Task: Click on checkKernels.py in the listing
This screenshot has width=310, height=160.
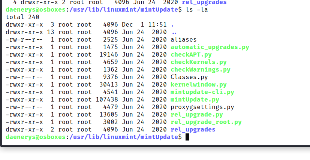Action: coord(199,62)
